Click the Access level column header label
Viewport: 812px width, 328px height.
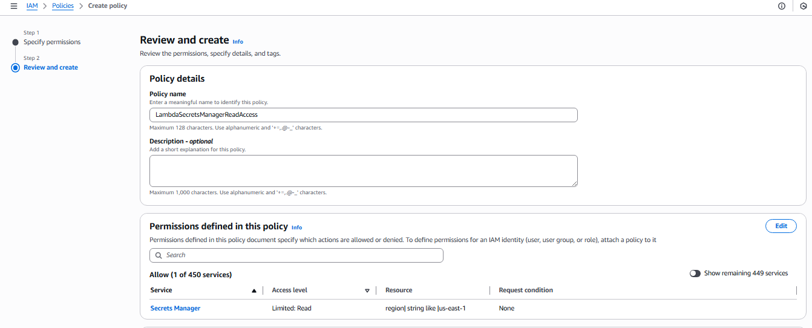[290, 290]
